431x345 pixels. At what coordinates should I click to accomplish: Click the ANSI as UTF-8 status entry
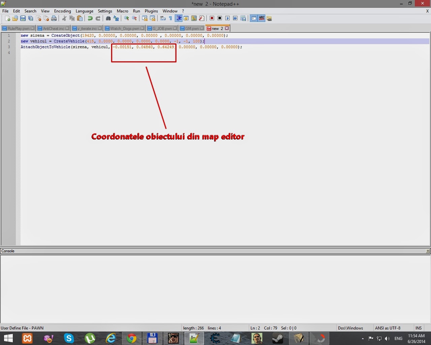tap(388, 328)
